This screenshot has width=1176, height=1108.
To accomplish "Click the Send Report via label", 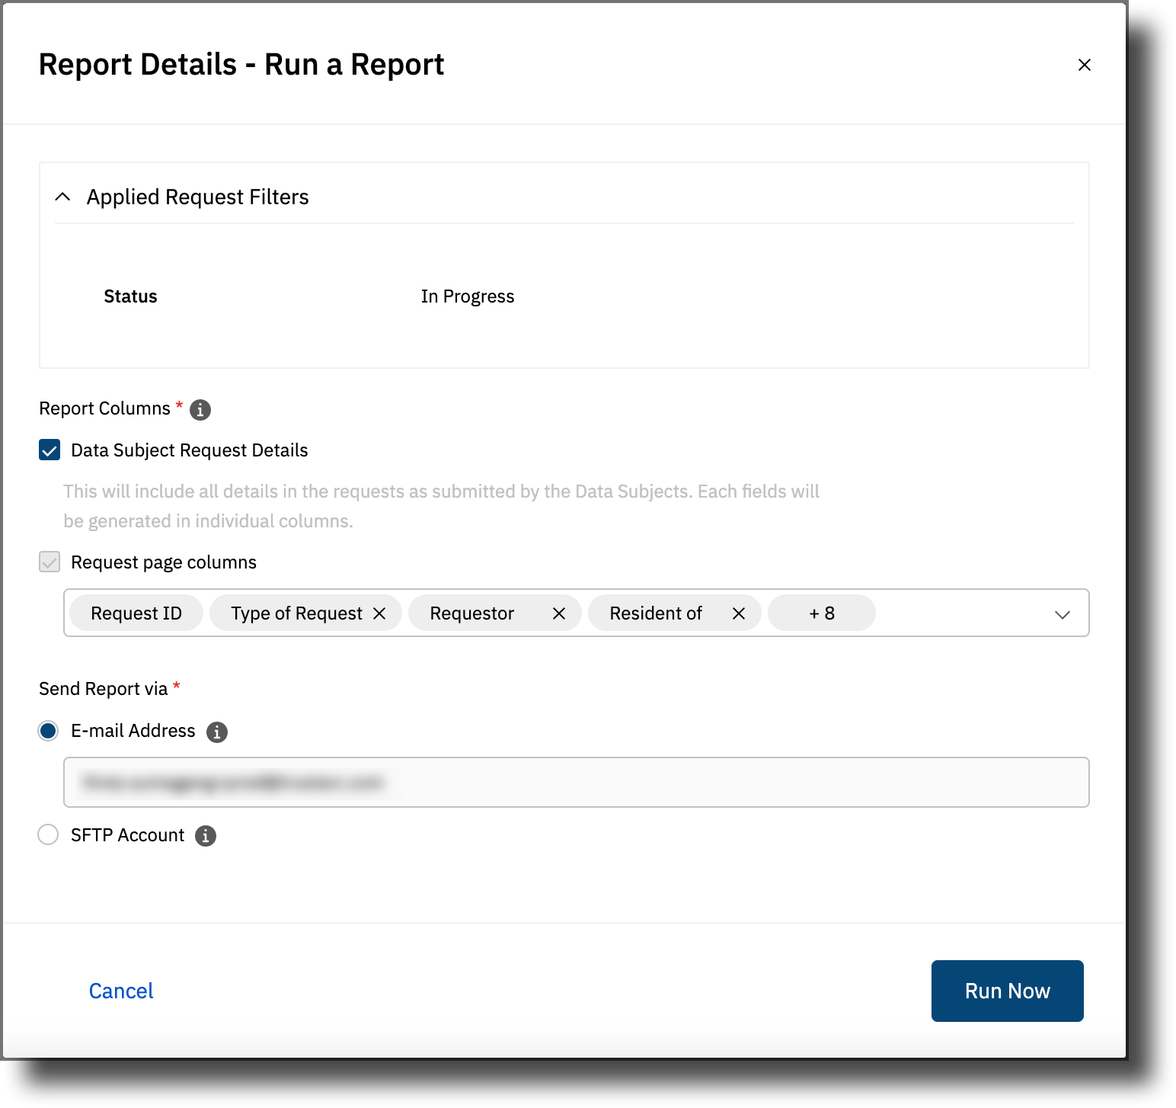I will click(103, 689).
